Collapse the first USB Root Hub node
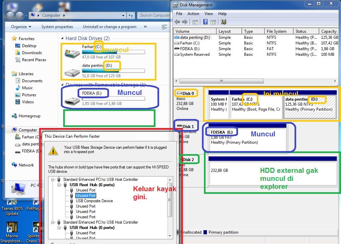 pos(59,185)
